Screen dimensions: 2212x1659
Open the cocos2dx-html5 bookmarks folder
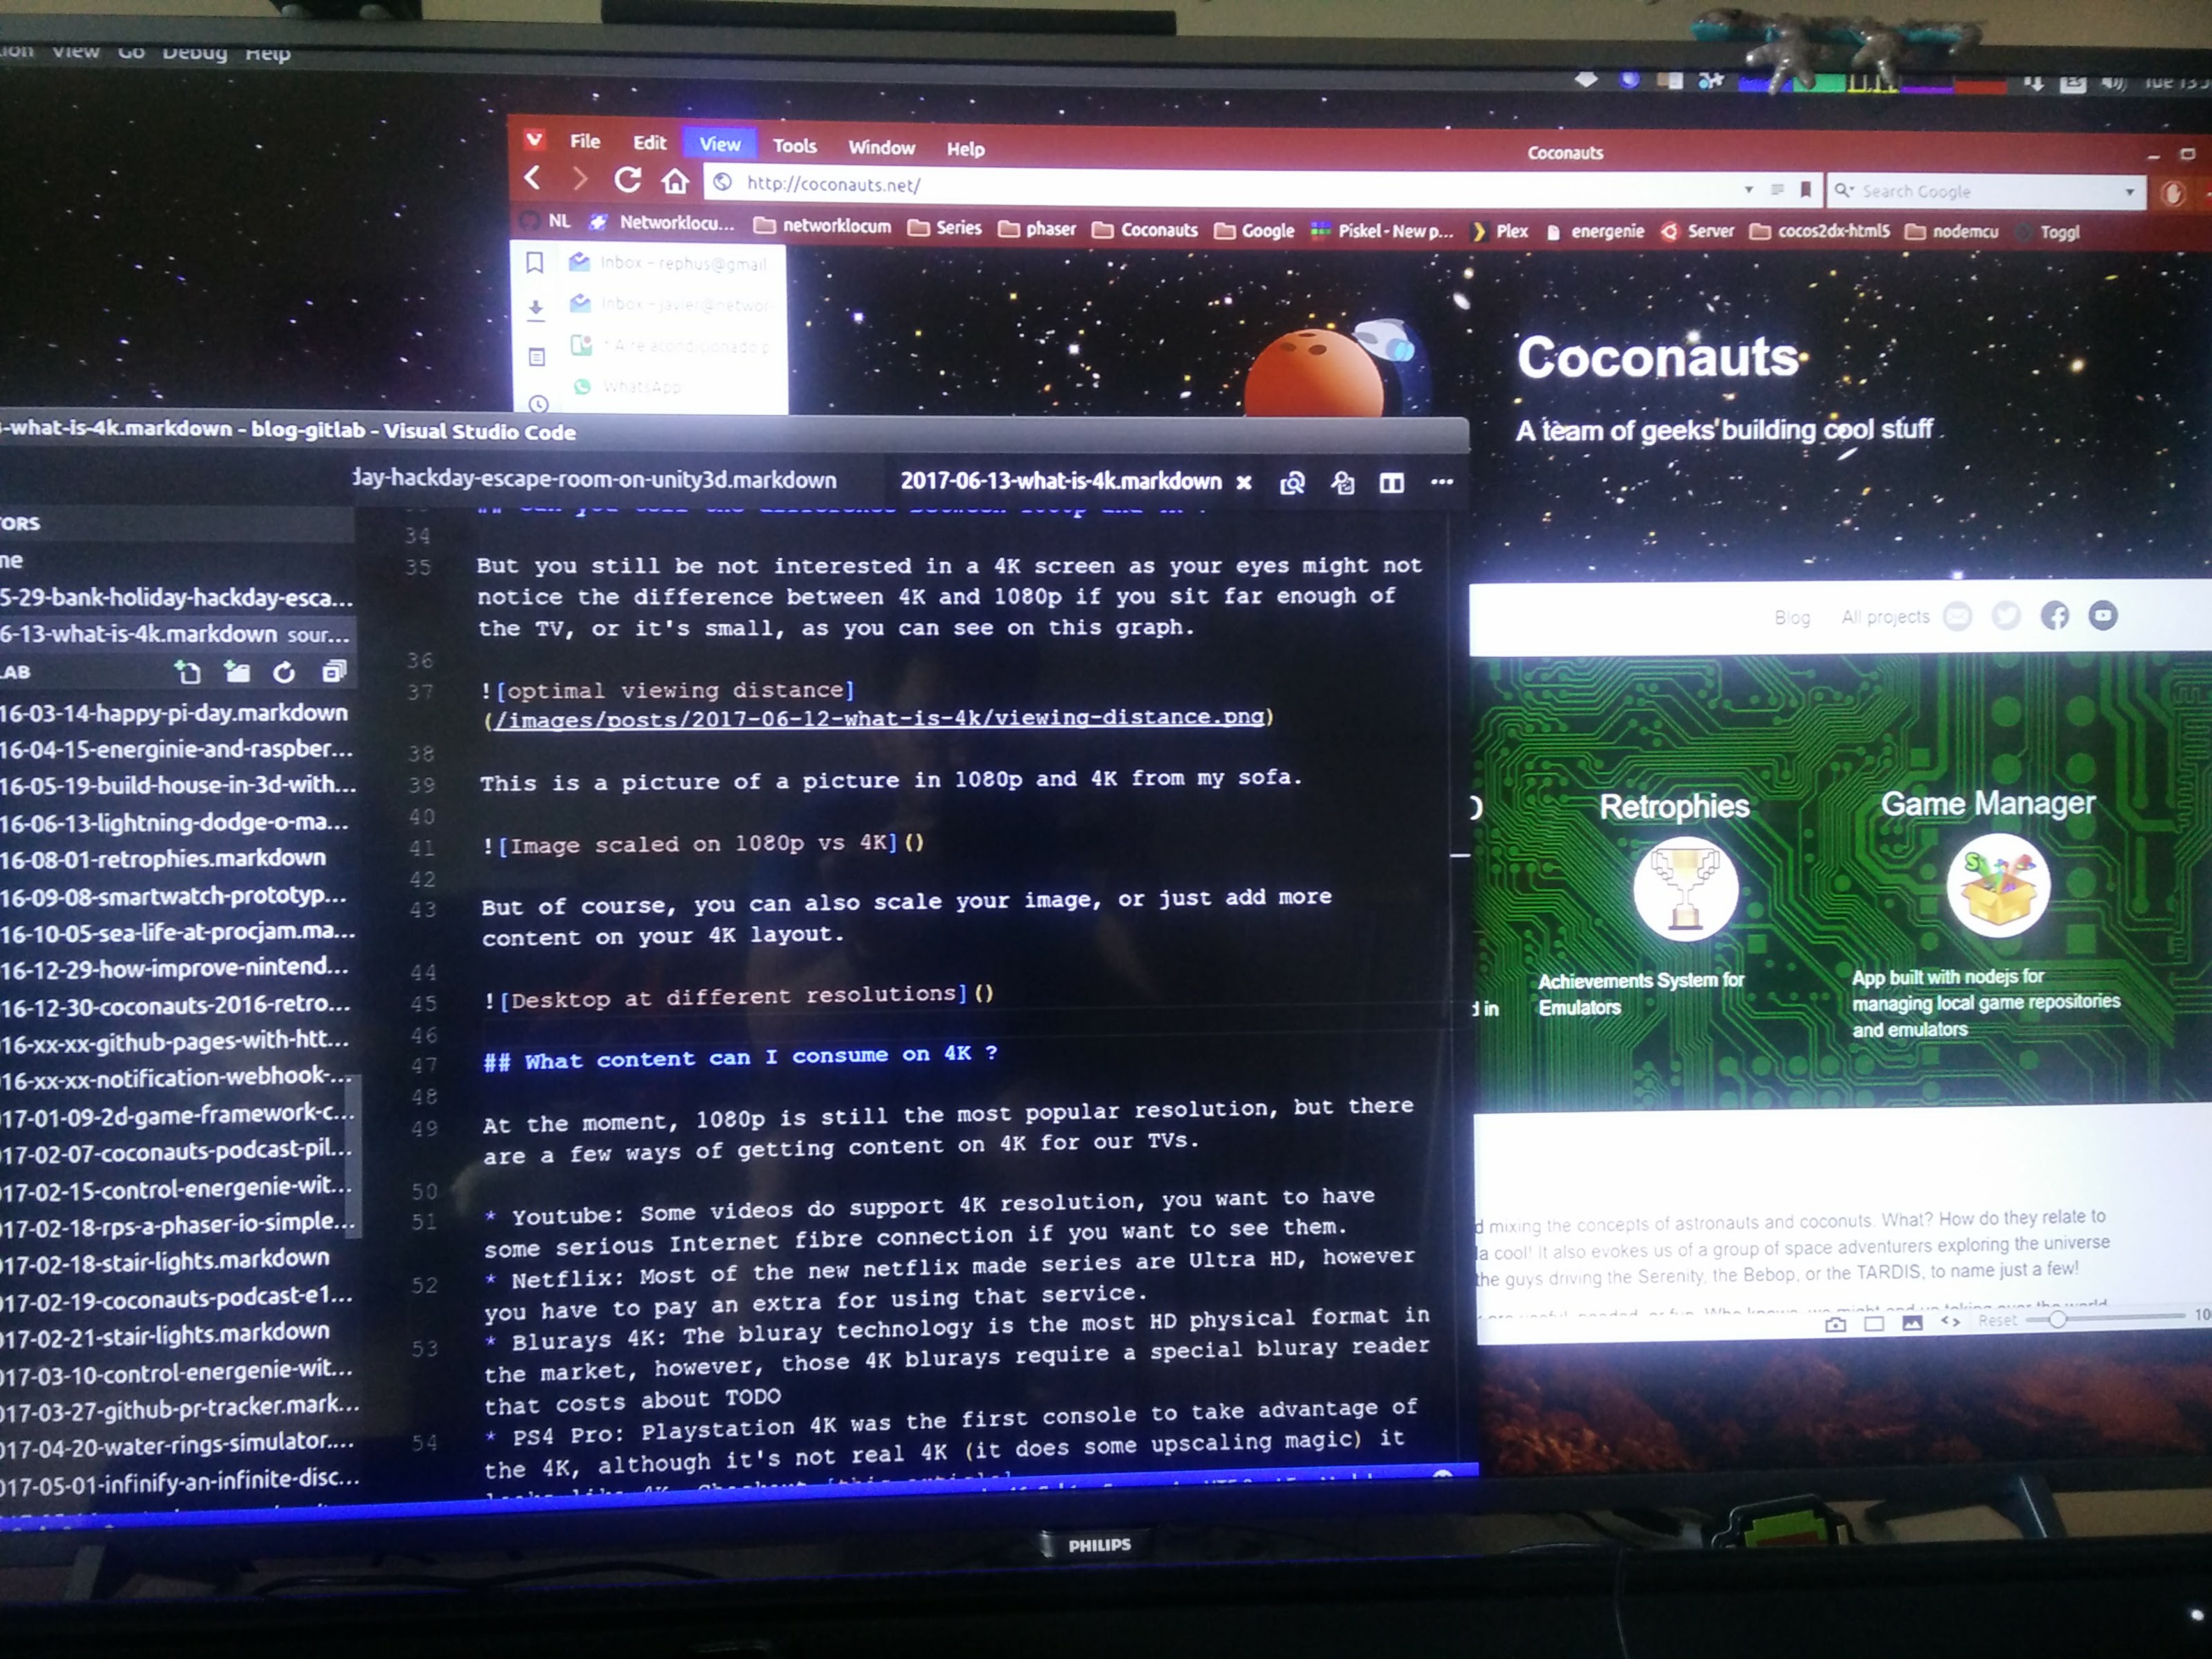1820,231
